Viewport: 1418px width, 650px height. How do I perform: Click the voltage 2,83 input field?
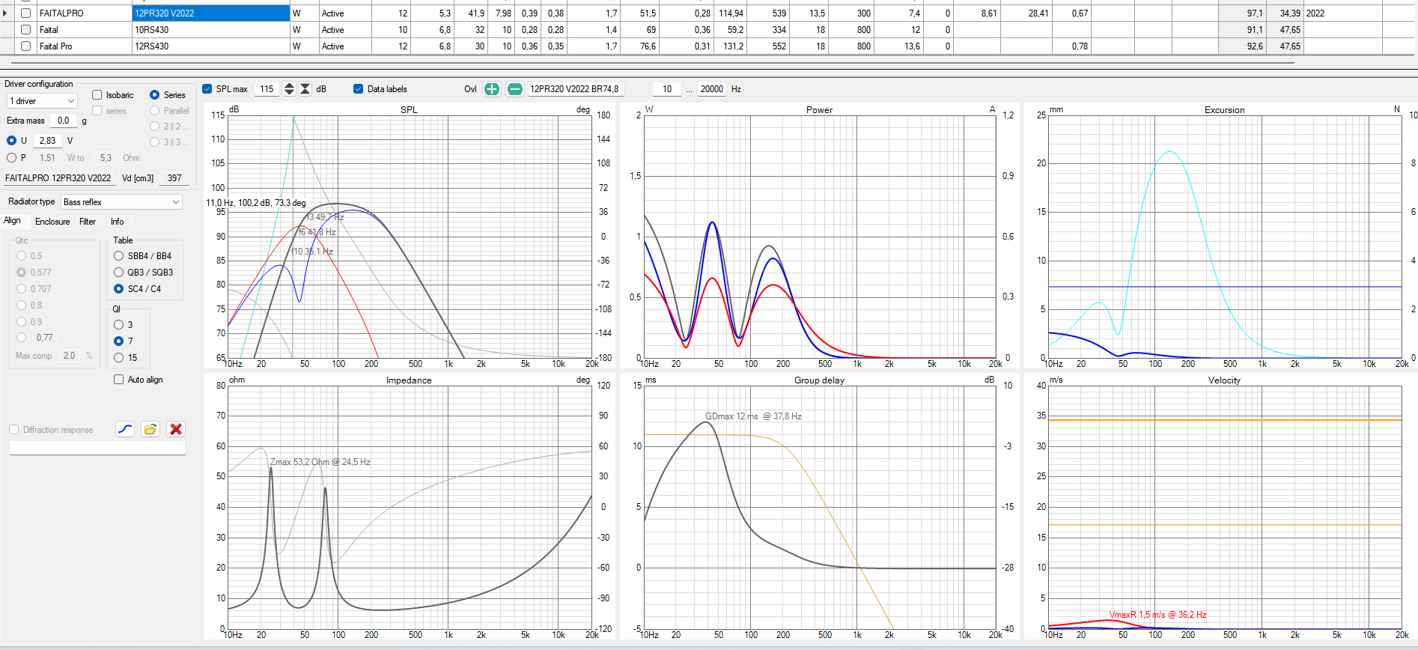coord(47,141)
